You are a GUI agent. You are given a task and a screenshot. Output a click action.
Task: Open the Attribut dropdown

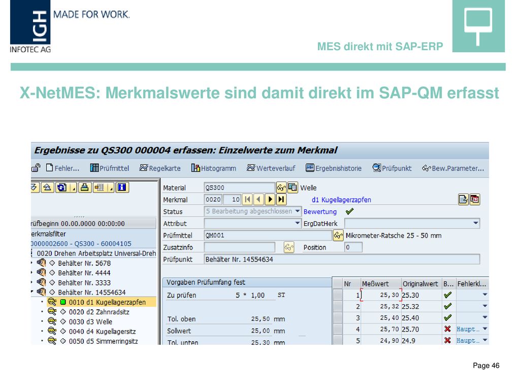[298, 223]
